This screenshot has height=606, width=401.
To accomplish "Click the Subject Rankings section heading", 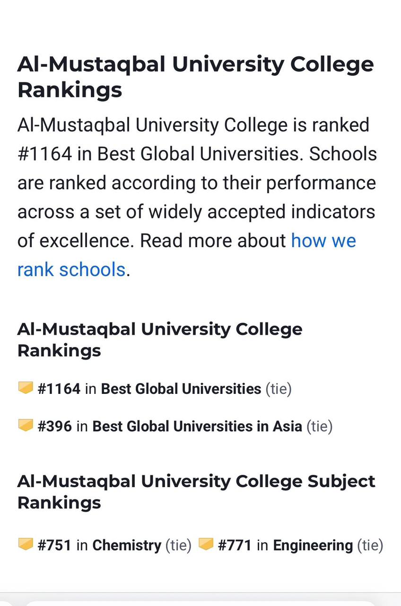I will [196, 491].
